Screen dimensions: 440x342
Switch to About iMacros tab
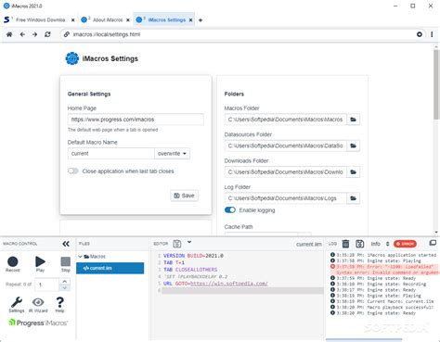coord(107,19)
